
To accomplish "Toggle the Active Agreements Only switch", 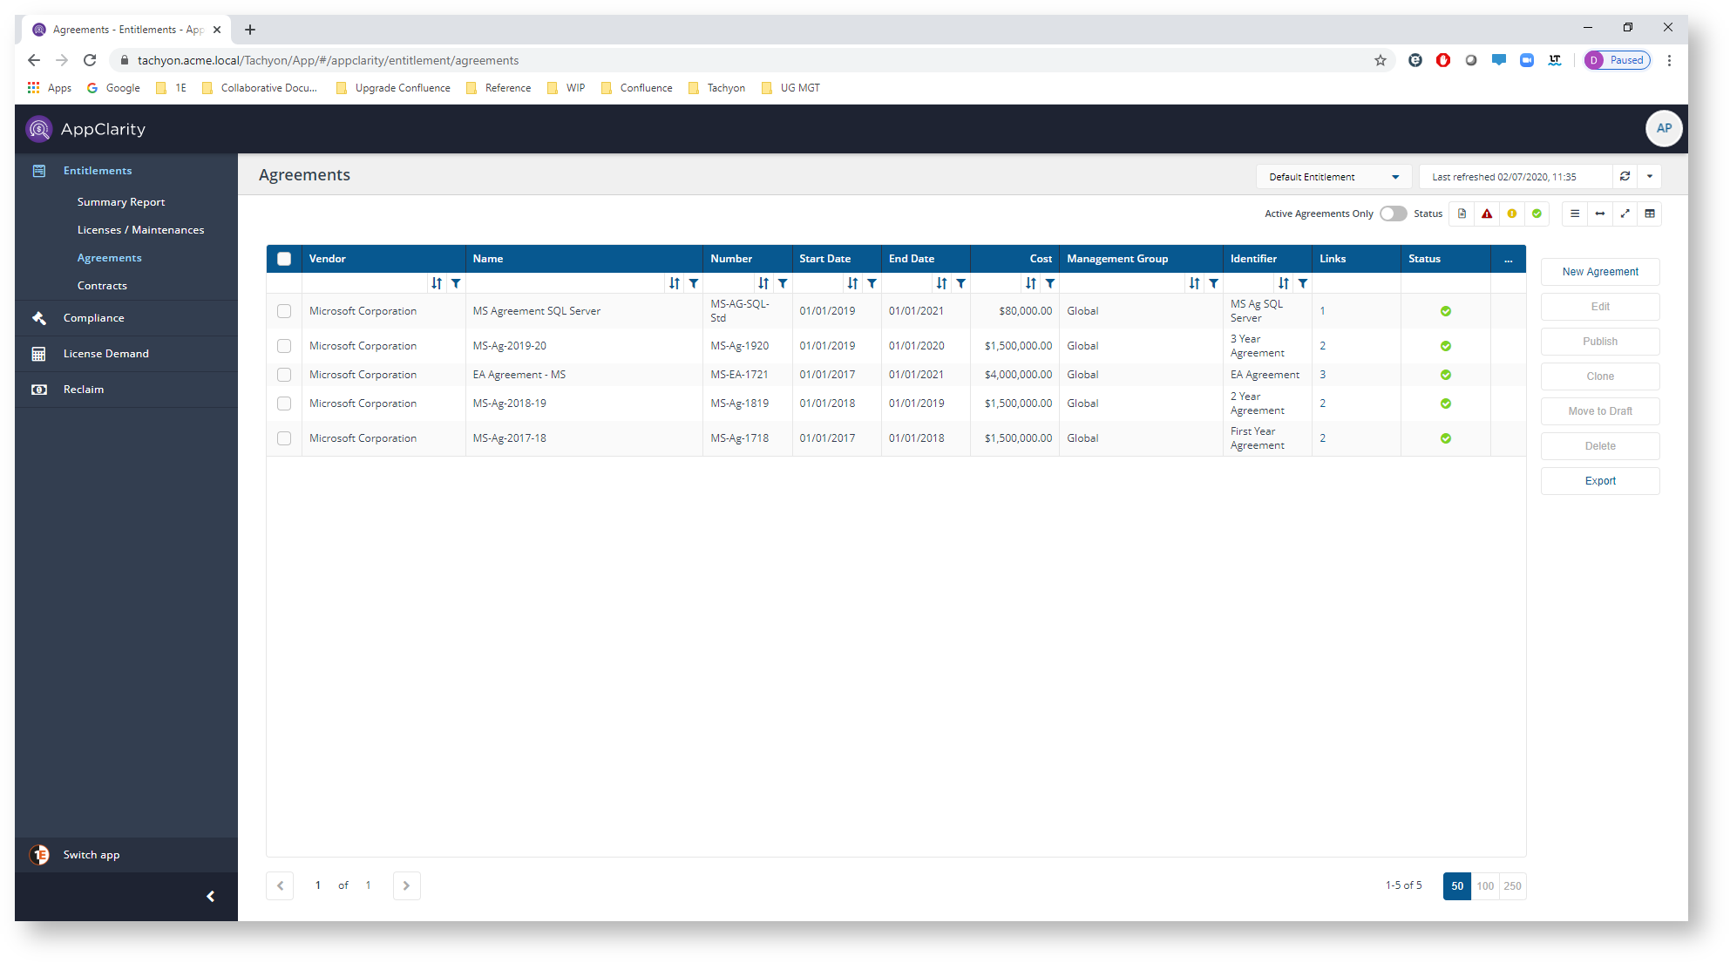I will click(x=1392, y=214).
